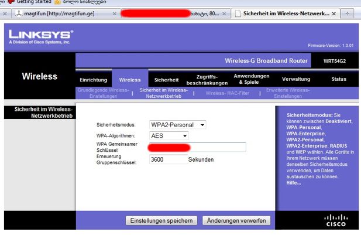Click the Sekunden label
361x235 pixels.
tap(201, 159)
